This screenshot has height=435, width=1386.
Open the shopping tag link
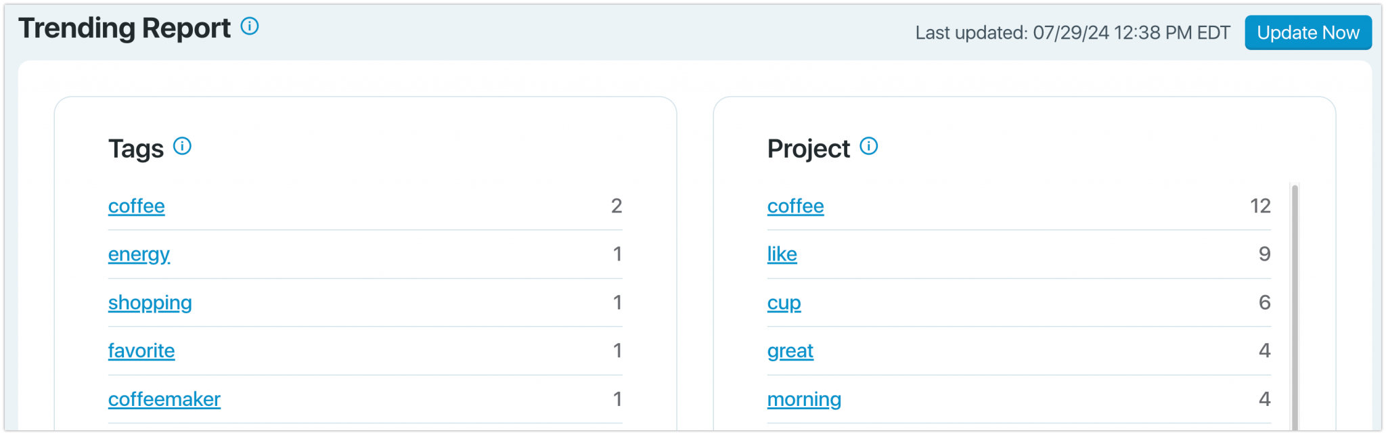[150, 303]
